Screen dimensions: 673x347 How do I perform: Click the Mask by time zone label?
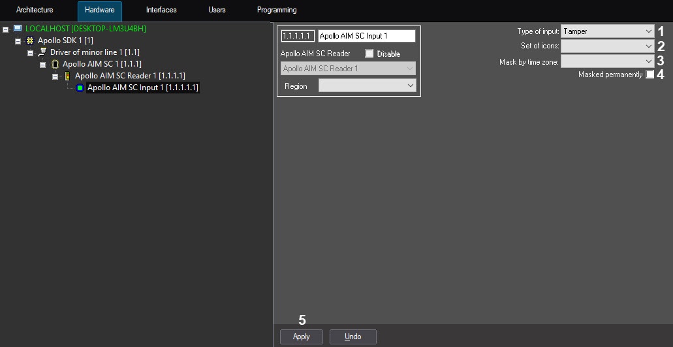point(529,62)
